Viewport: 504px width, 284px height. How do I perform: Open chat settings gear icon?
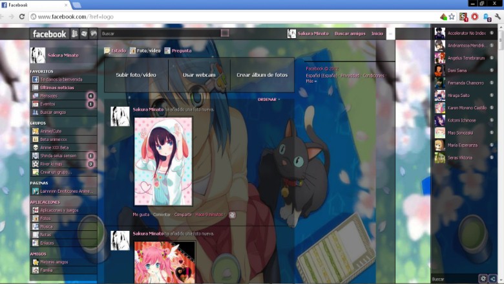pos(483,279)
